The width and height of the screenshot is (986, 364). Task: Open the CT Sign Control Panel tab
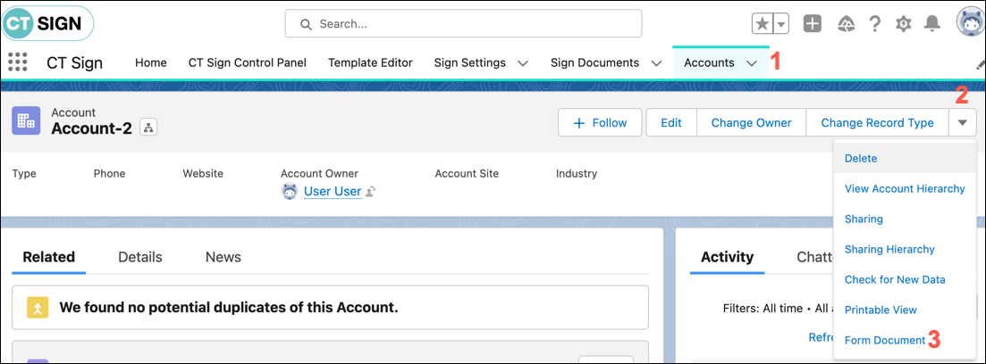248,62
